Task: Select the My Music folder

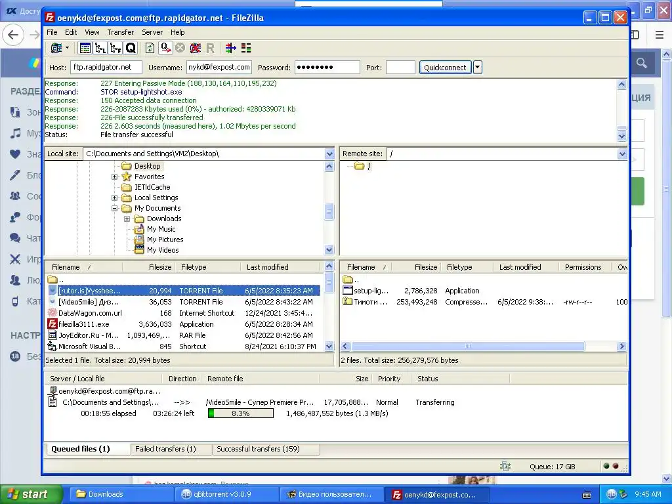Action: point(161,229)
